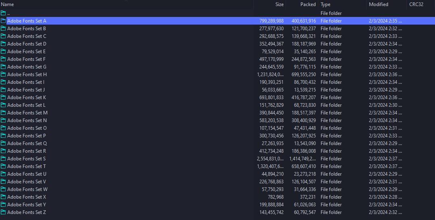Select the 'Adobe Fonts Set S' name
The width and height of the screenshot is (435, 220).
point(26,159)
